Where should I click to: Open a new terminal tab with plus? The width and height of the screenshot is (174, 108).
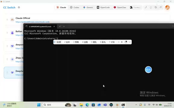click(x=60, y=26)
